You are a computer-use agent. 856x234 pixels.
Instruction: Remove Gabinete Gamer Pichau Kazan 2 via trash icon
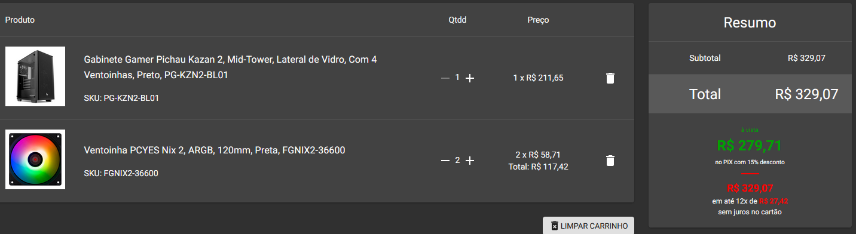coord(610,78)
